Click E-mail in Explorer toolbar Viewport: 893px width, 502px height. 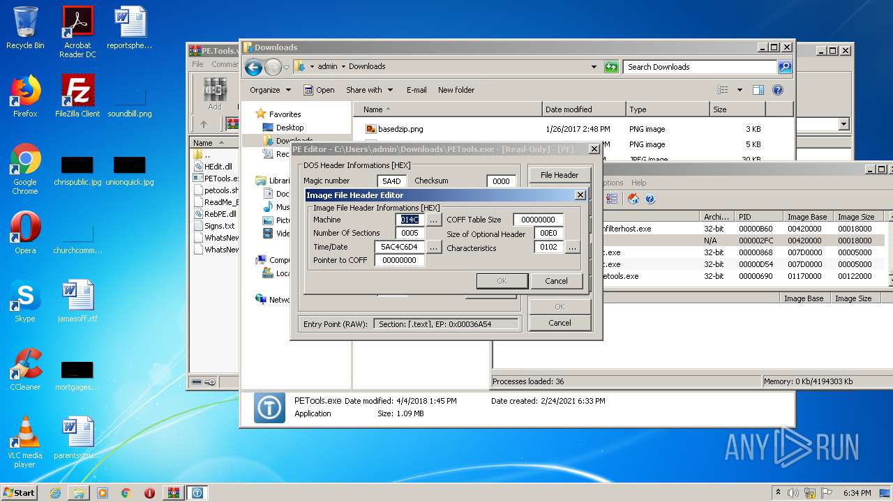pos(417,90)
